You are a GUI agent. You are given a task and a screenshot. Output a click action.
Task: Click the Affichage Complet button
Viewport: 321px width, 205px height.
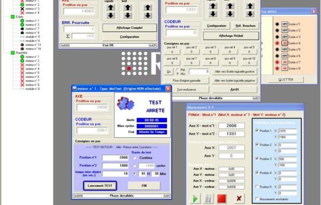(129, 28)
